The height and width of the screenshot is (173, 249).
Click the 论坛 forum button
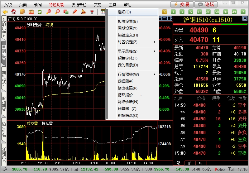[x=206, y=4]
